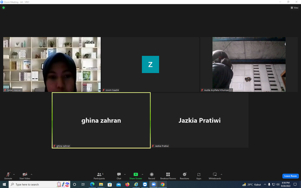
Task: Maximize or restore the Zoom window
Action: (288, 2)
